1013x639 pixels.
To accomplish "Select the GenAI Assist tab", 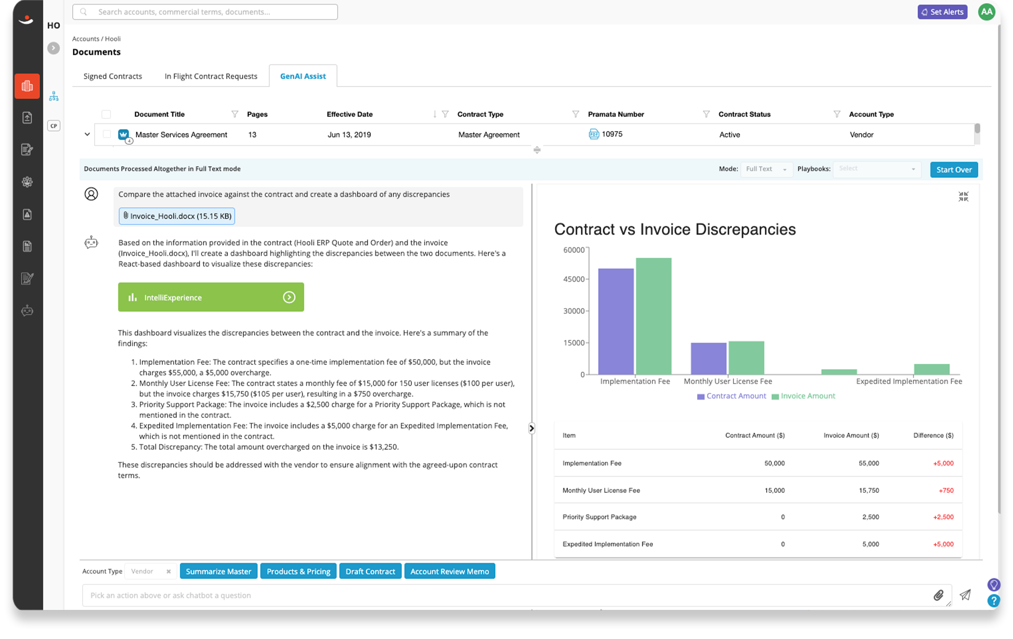I will 303,76.
